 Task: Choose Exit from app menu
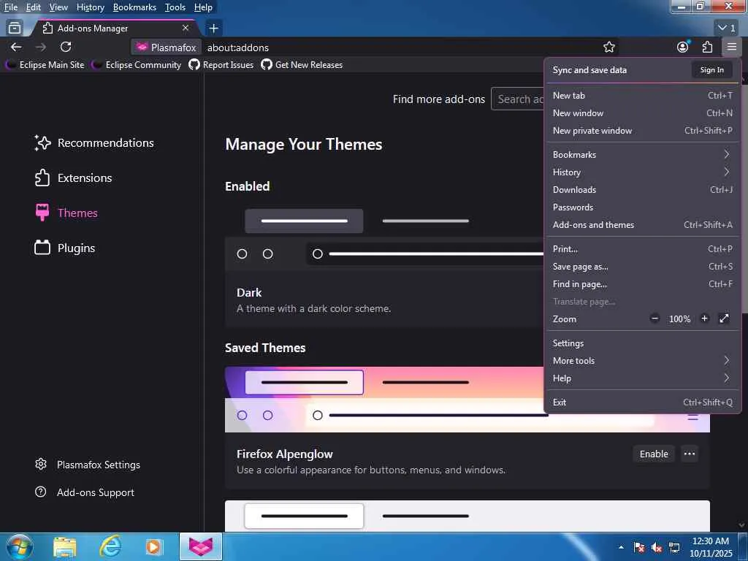(x=641, y=402)
